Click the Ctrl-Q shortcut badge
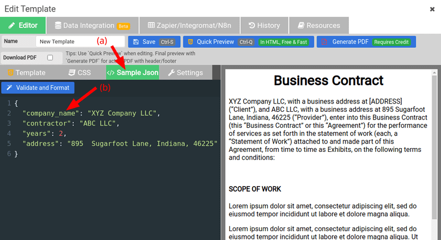 pyautogui.click(x=246, y=42)
